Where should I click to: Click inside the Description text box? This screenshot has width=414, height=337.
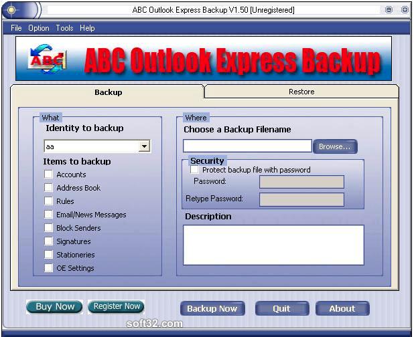[x=273, y=245]
